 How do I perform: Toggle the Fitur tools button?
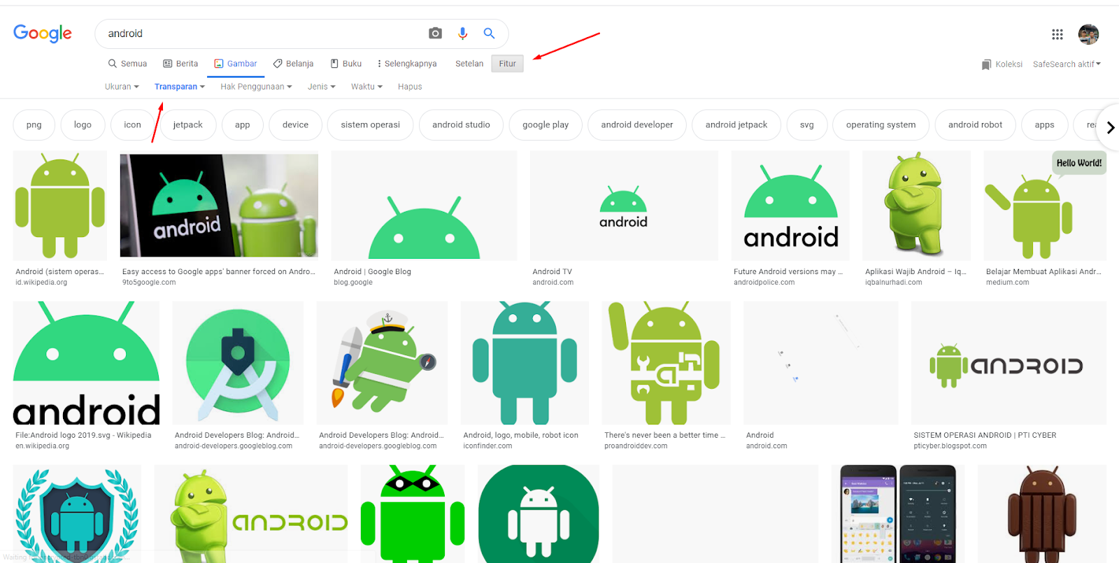coord(507,64)
